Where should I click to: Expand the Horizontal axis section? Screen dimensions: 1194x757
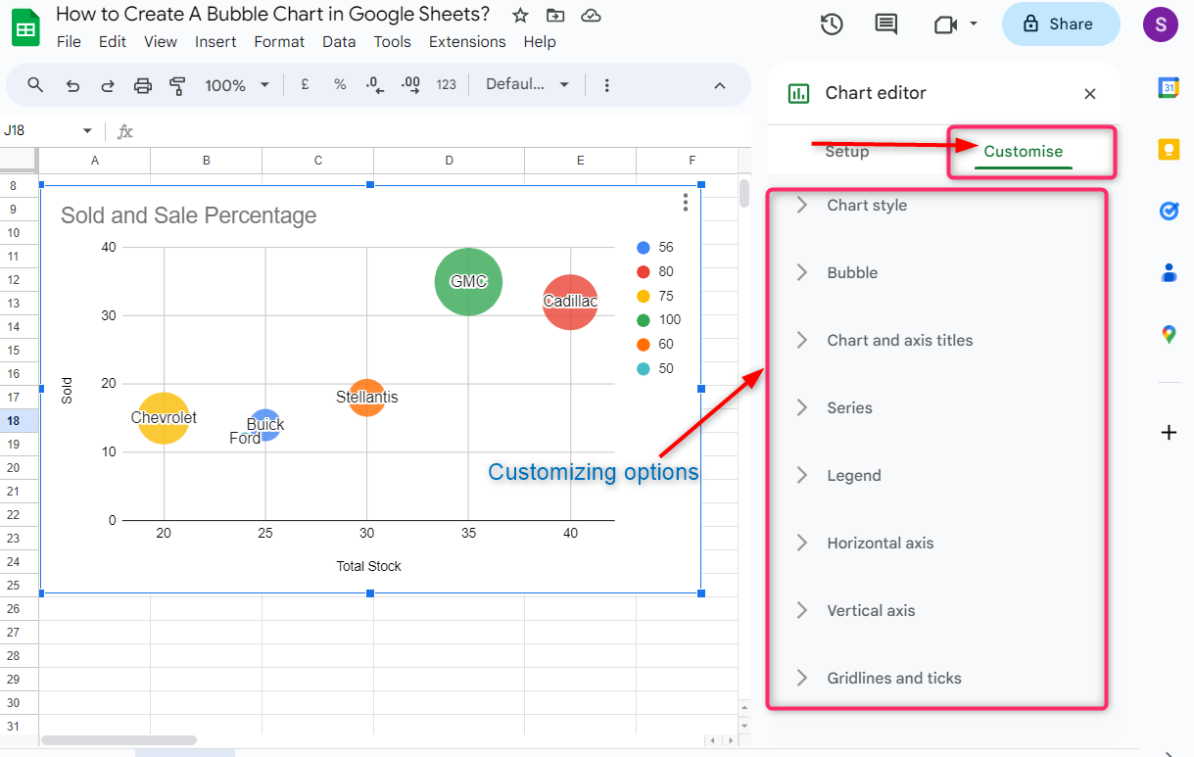point(880,544)
